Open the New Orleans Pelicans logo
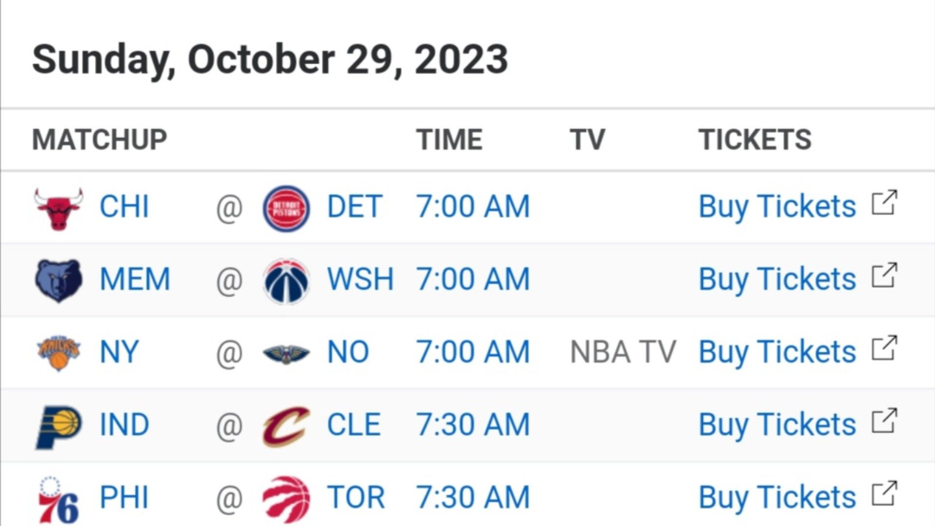This screenshot has height=526, width=935. click(x=286, y=354)
